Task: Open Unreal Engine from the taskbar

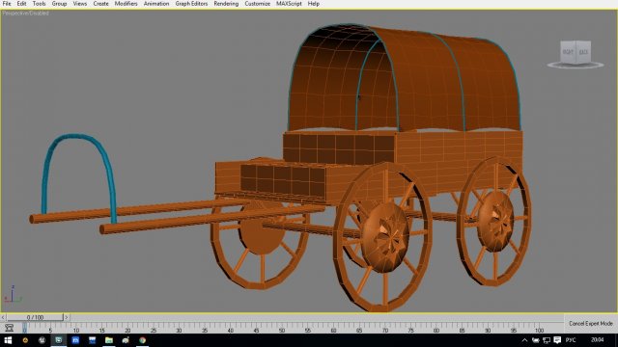Action: point(42,340)
